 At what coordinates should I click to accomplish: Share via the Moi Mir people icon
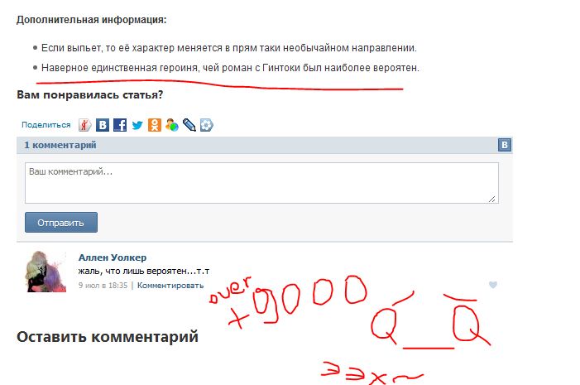point(172,125)
